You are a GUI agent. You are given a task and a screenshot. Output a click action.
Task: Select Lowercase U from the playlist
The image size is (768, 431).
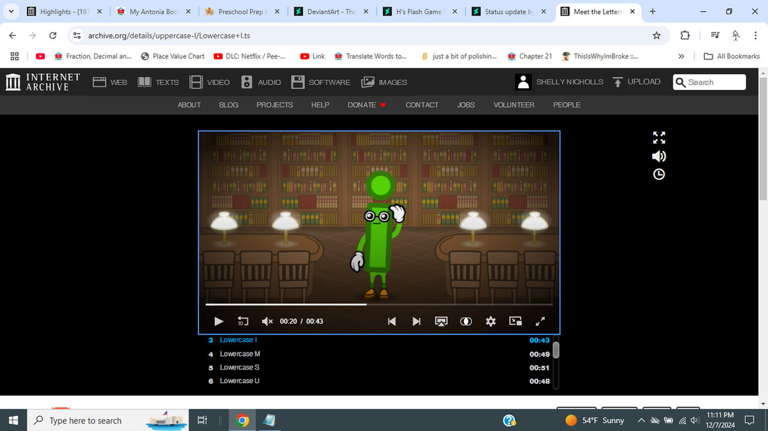(x=379, y=381)
